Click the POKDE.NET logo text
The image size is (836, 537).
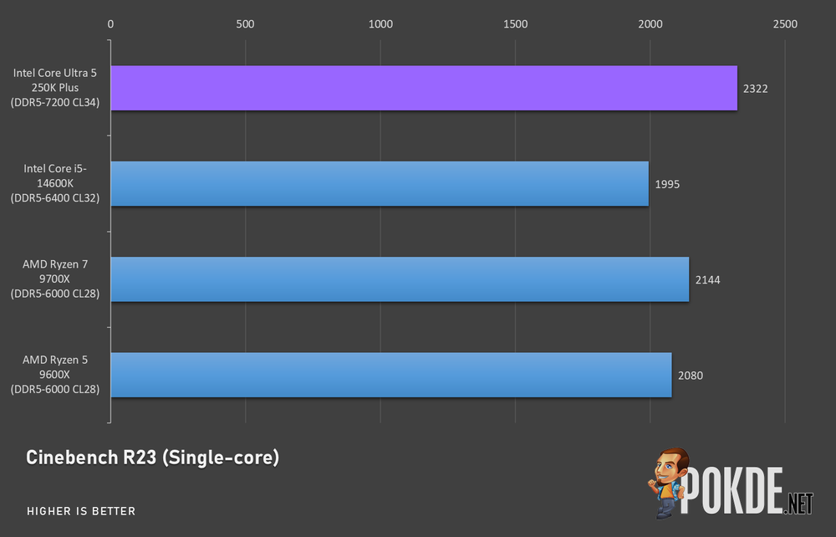tap(747, 491)
